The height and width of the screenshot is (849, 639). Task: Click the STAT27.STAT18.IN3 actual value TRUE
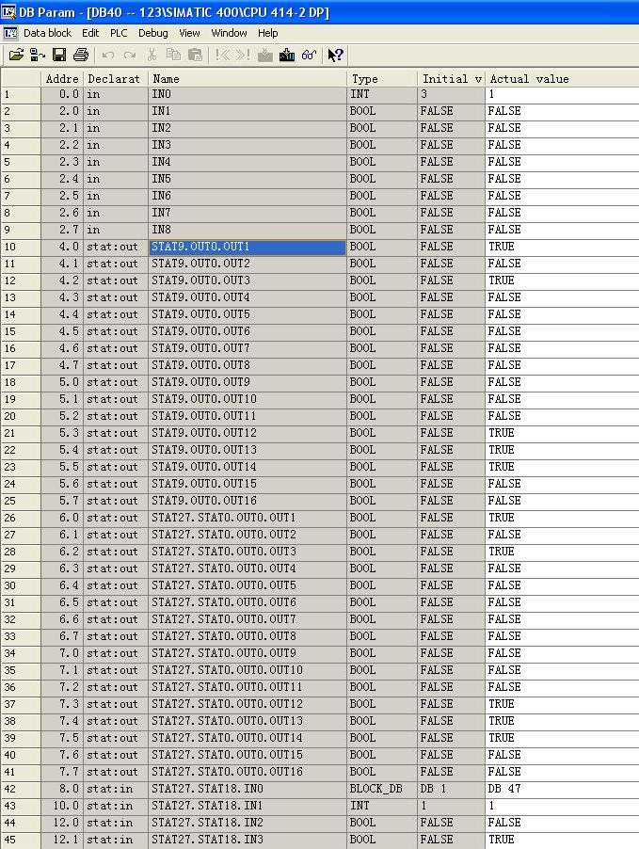562,840
